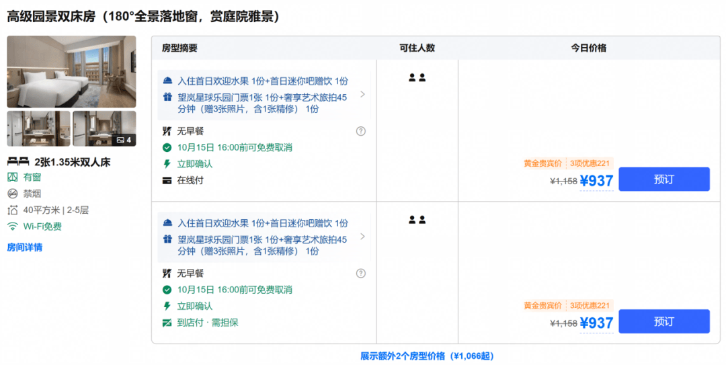Click 10月15日 16:00前可免费取消 in the 在线付 offer
726x365 pixels.
235,148
